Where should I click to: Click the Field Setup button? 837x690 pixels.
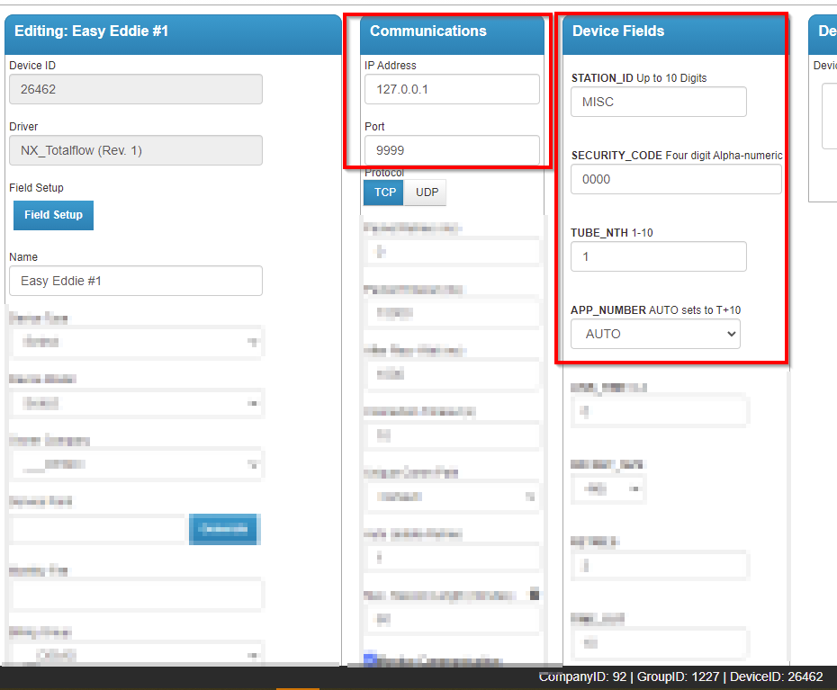[x=53, y=215]
